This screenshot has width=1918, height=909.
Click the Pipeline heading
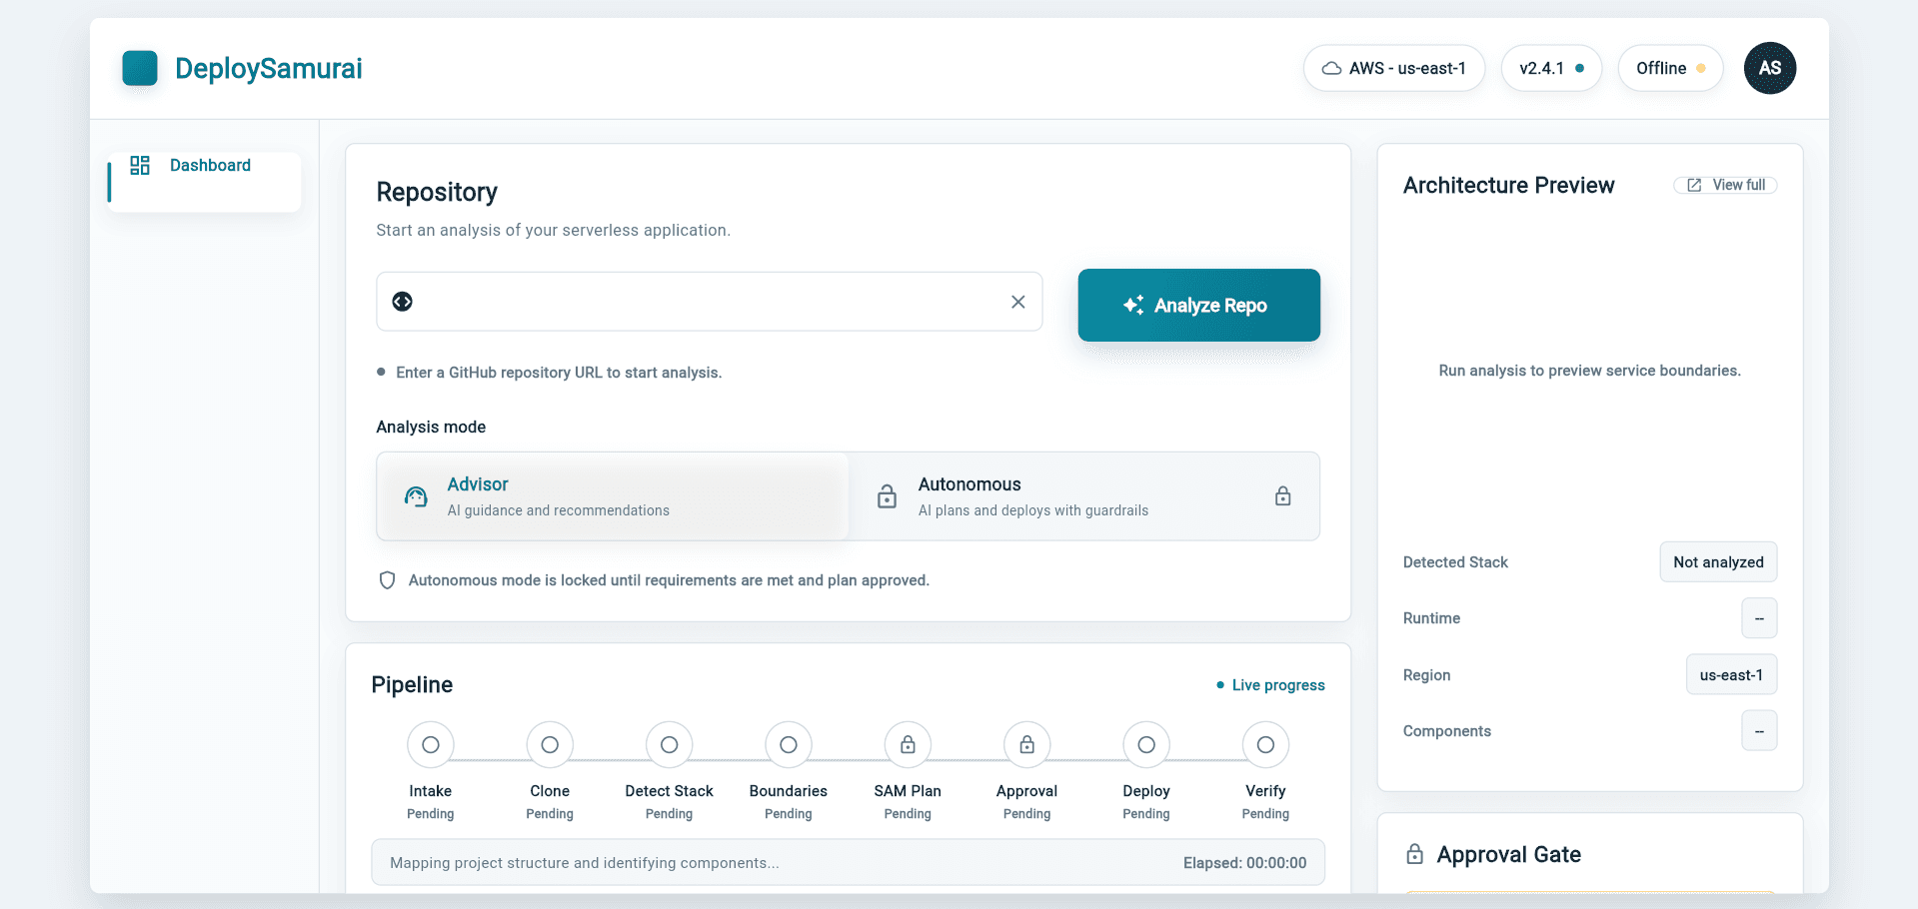coord(412,684)
